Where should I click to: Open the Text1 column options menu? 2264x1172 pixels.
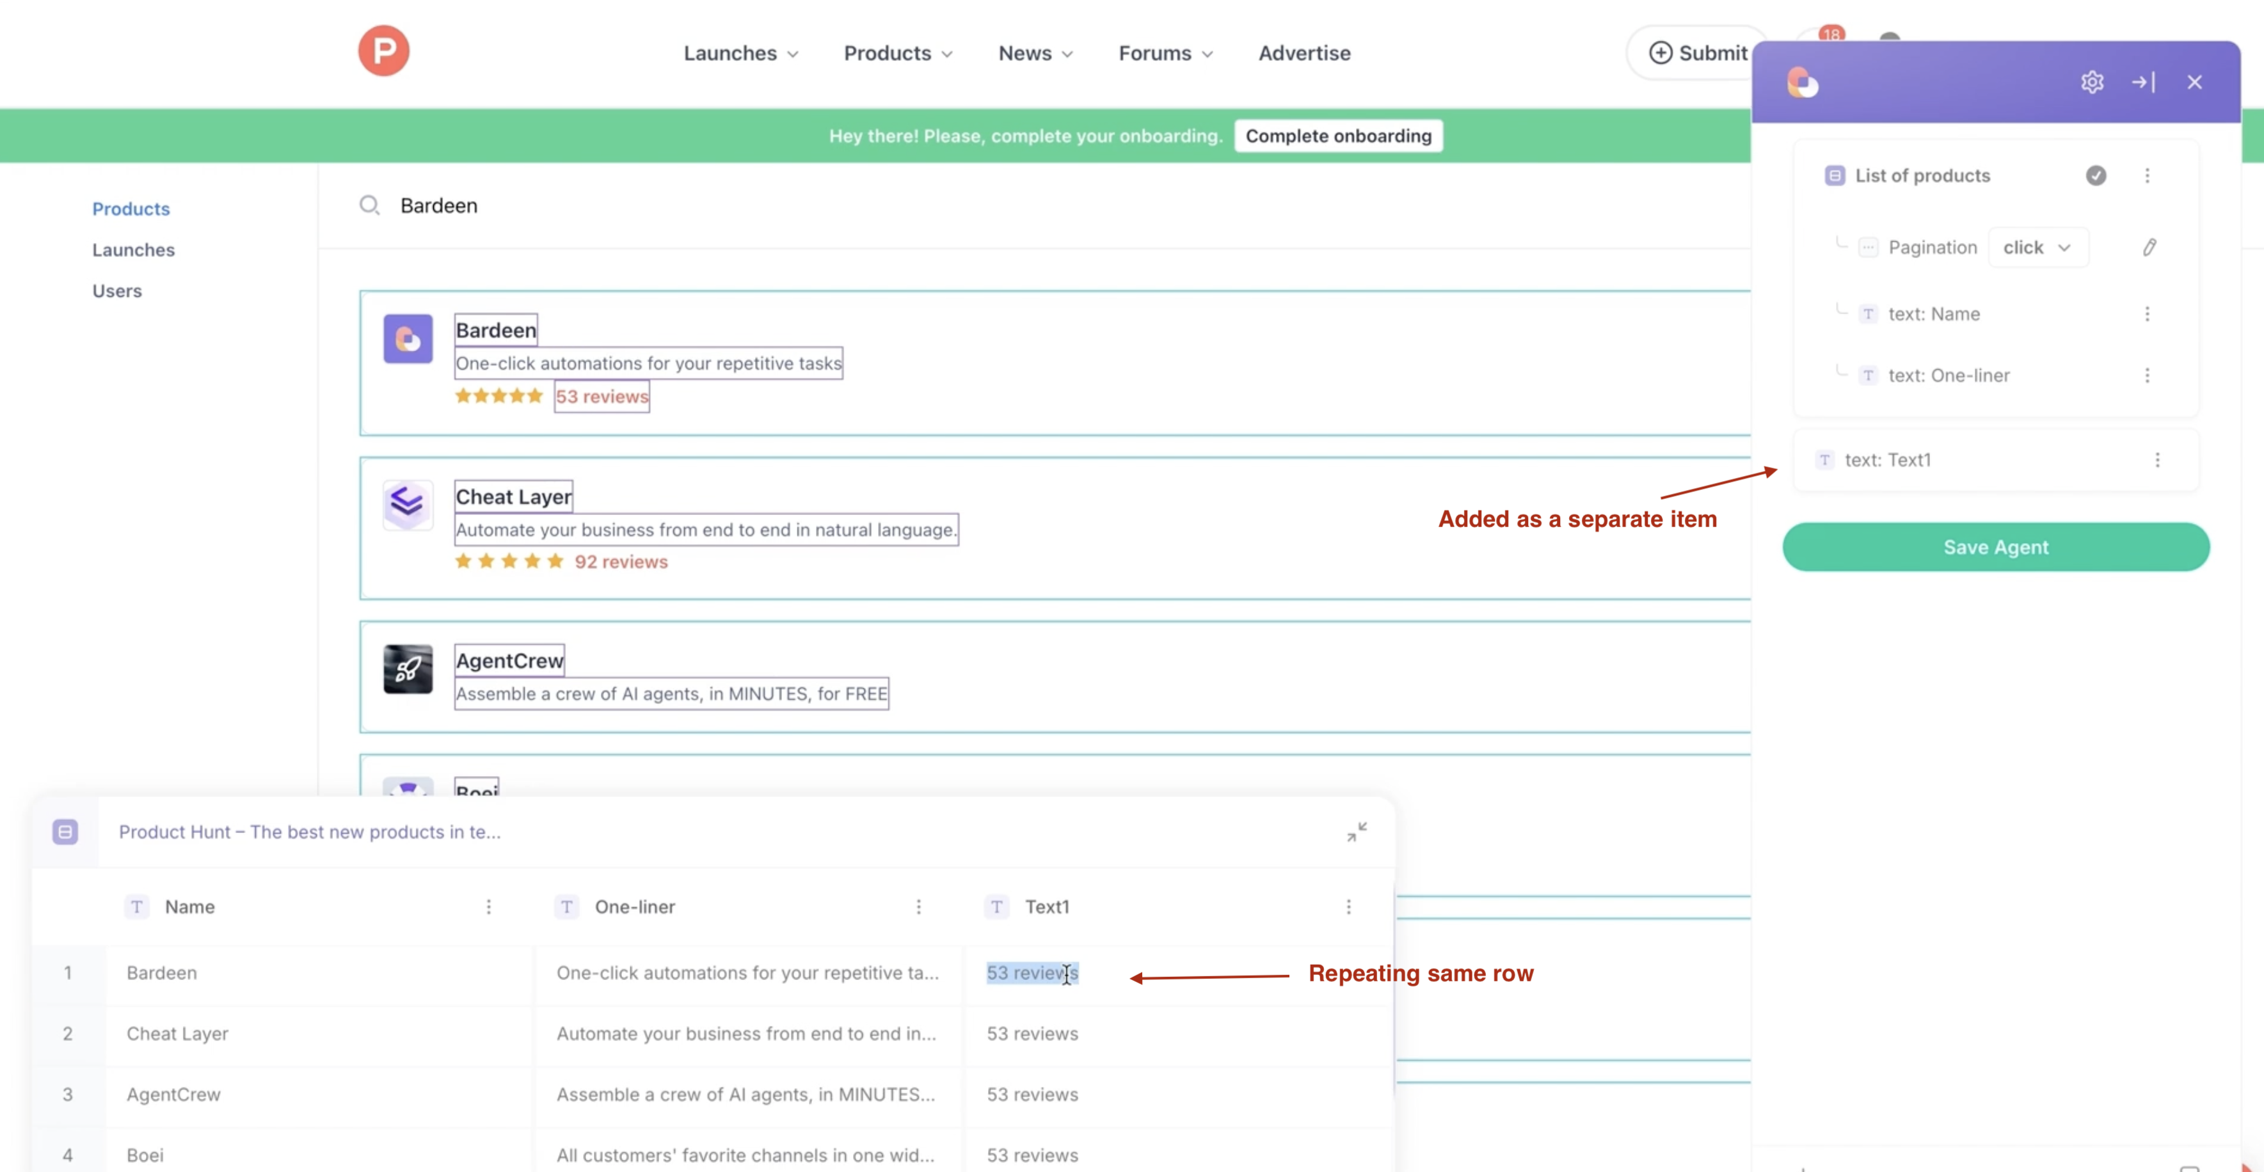[1348, 908]
